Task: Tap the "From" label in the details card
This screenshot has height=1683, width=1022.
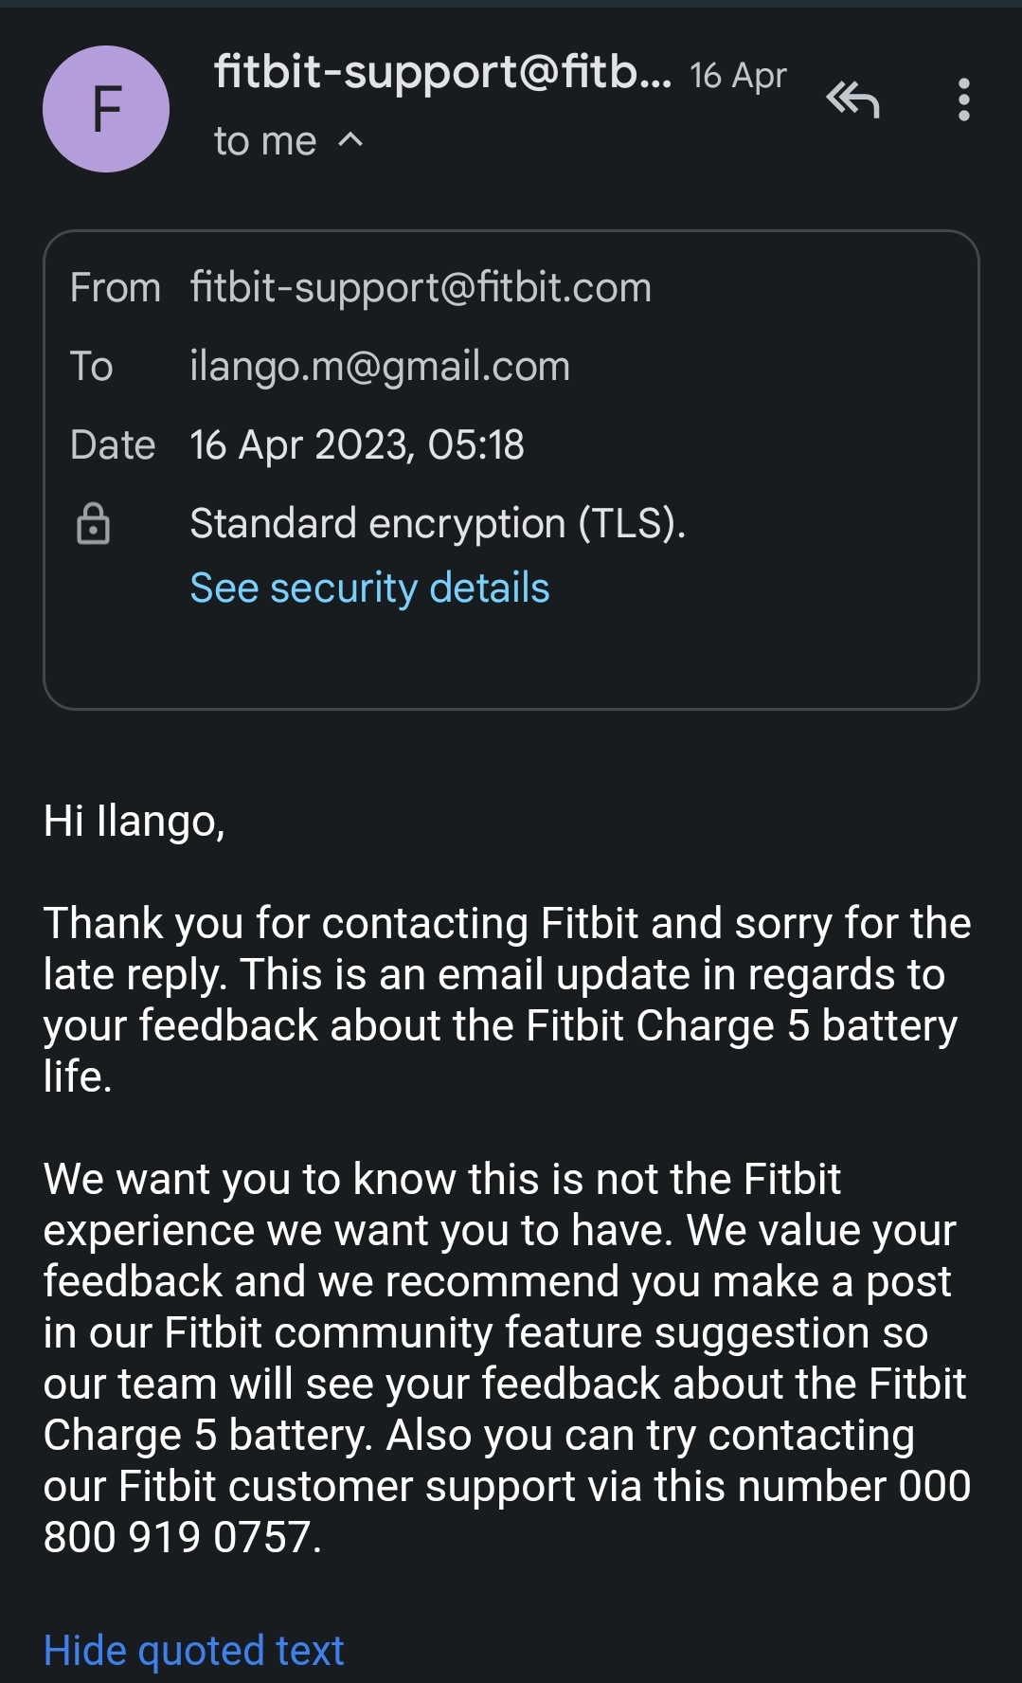Action: coord(115,287)
